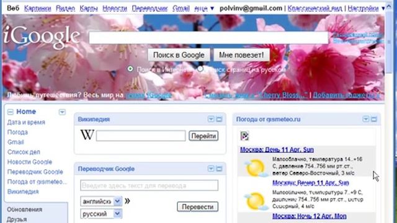Click the Википедия gadget title

coord(94,119)
